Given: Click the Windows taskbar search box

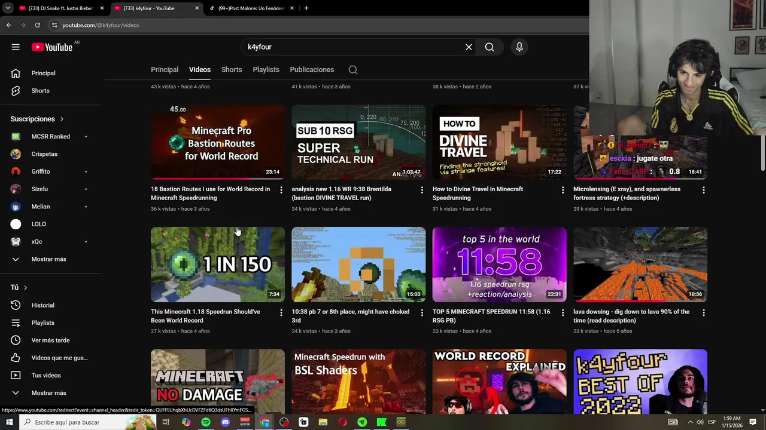Looking at the screenshot, I should (87, 422).
